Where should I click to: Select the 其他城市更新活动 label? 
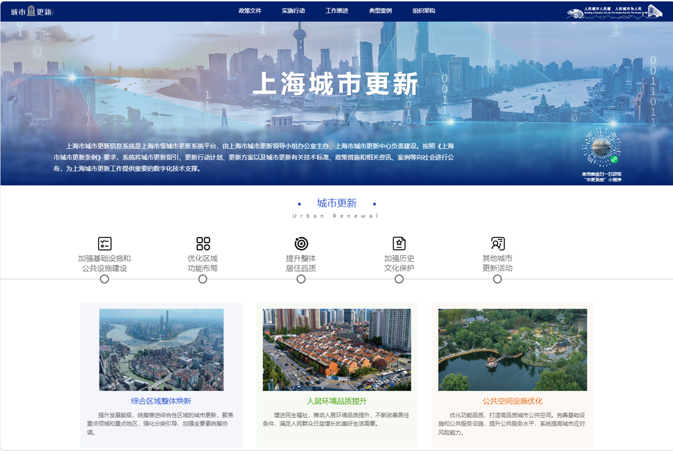click(498, 263)
